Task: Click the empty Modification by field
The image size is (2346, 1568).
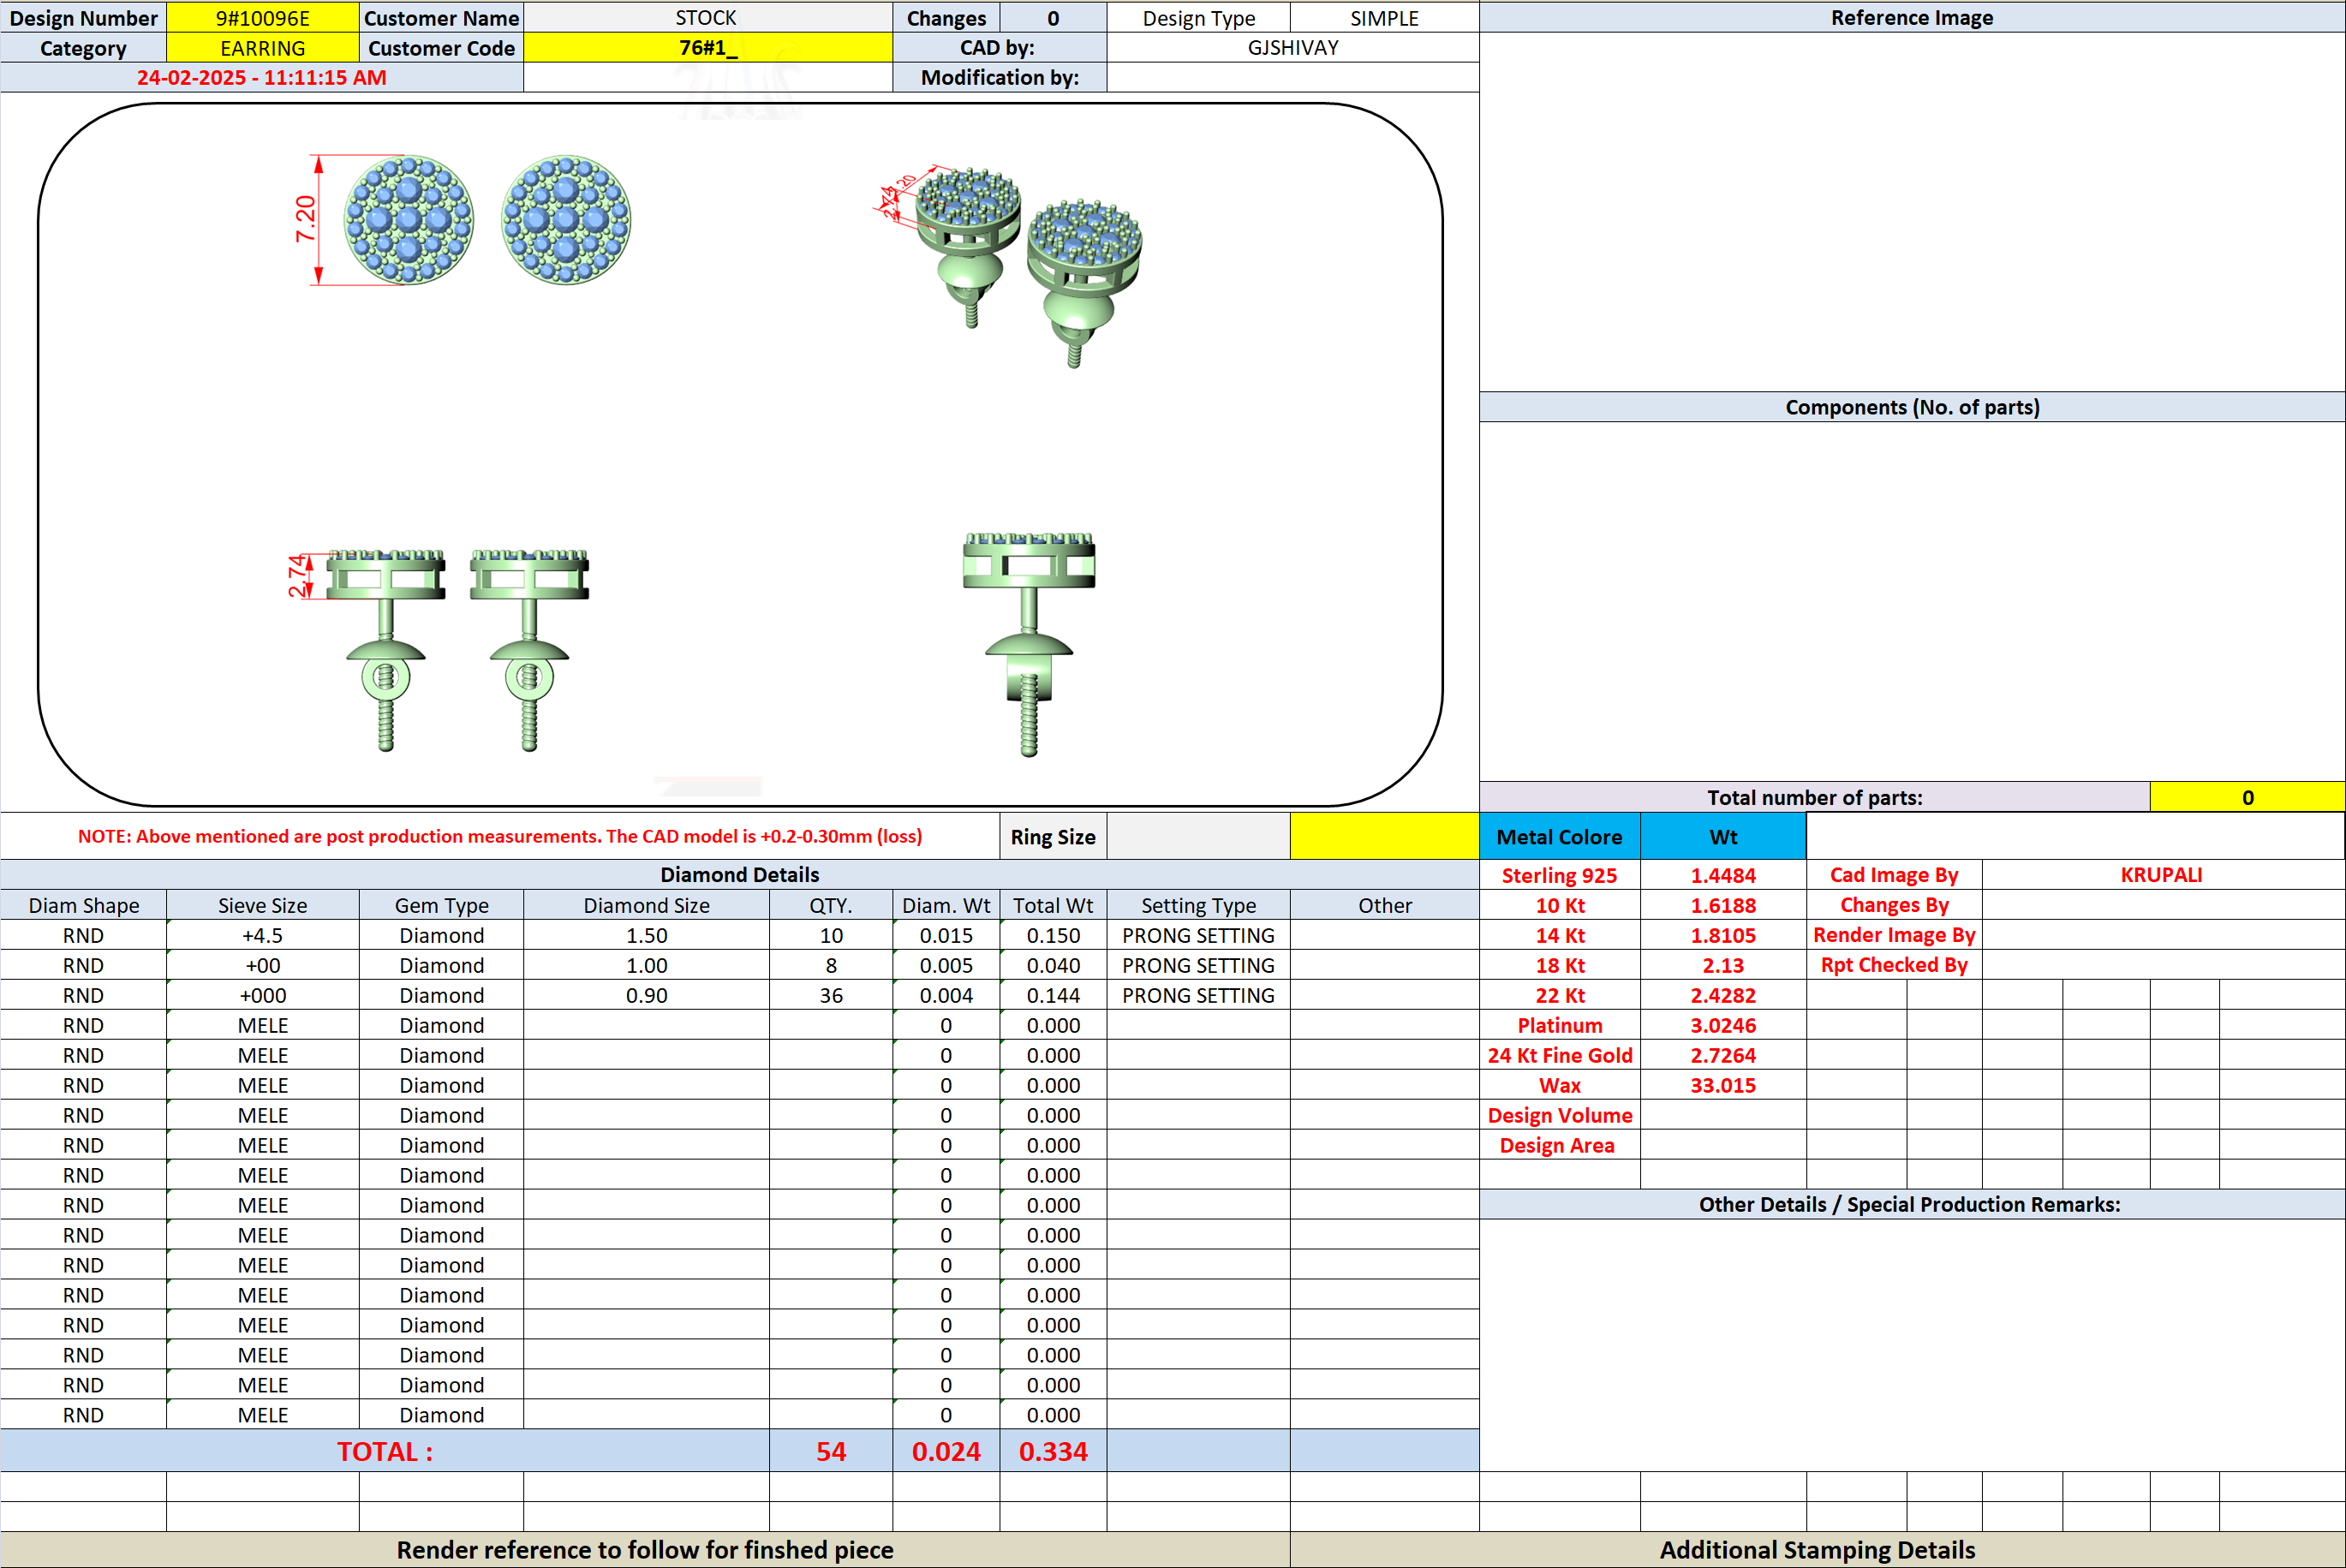Action: pos(1292,78)
